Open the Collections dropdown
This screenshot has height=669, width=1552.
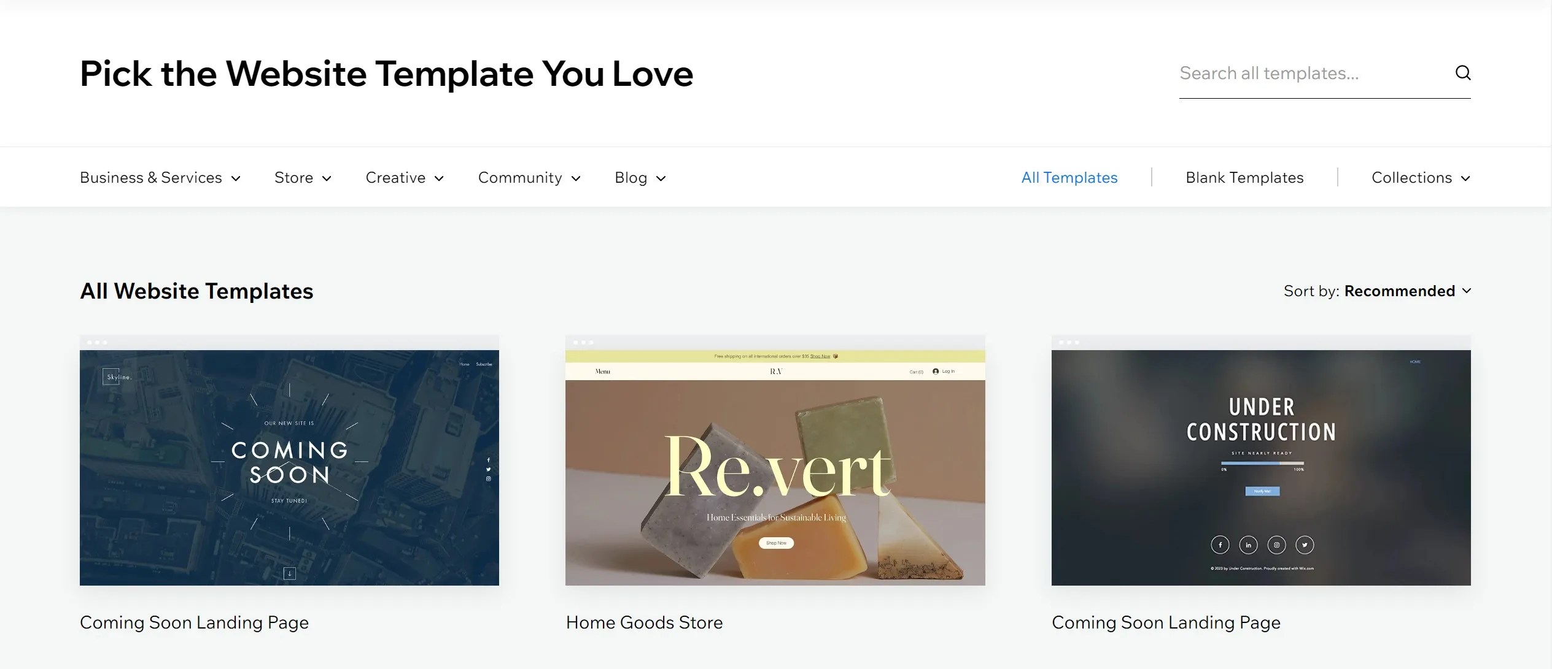point(1420,178)
